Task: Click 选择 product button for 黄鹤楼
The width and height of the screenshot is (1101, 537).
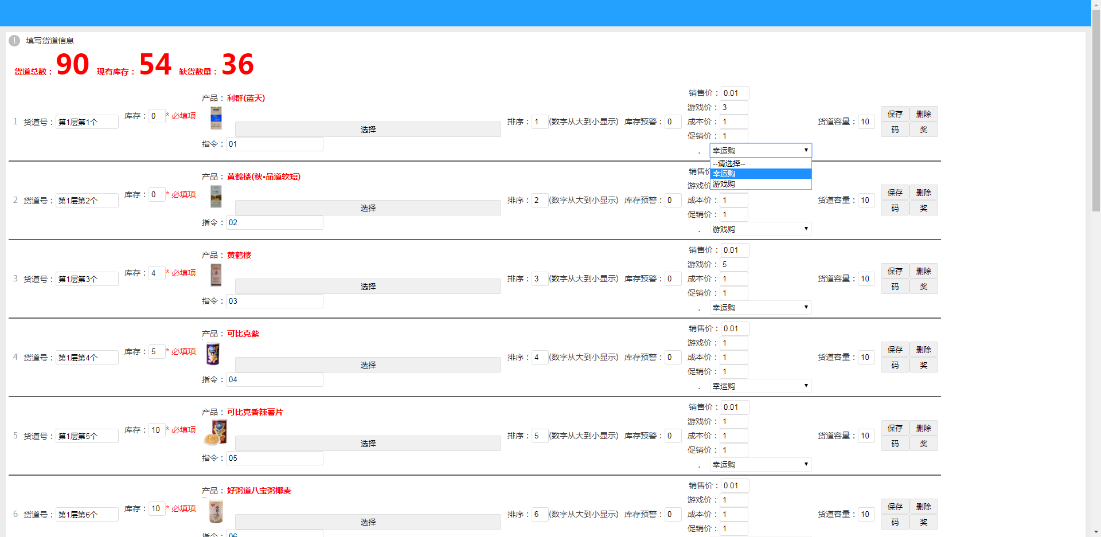Action: pyautogui.click(x=368, y=287)
